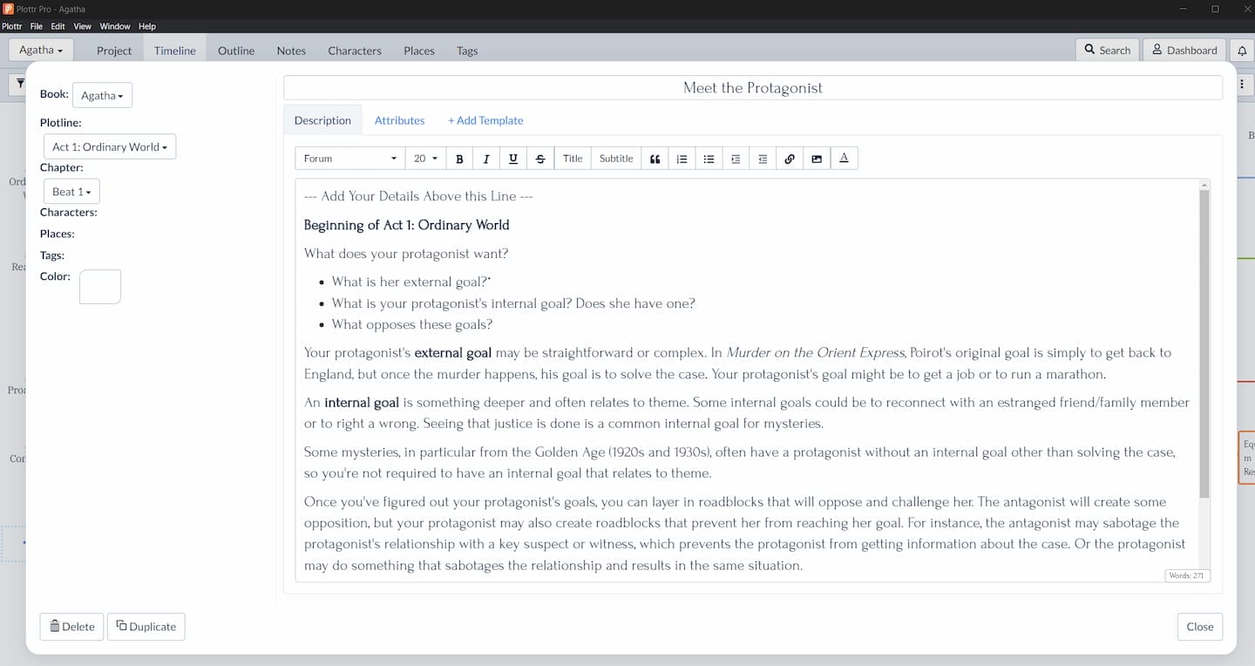
Task: Toggle bold text formatting
Action: tap(459, 158)
